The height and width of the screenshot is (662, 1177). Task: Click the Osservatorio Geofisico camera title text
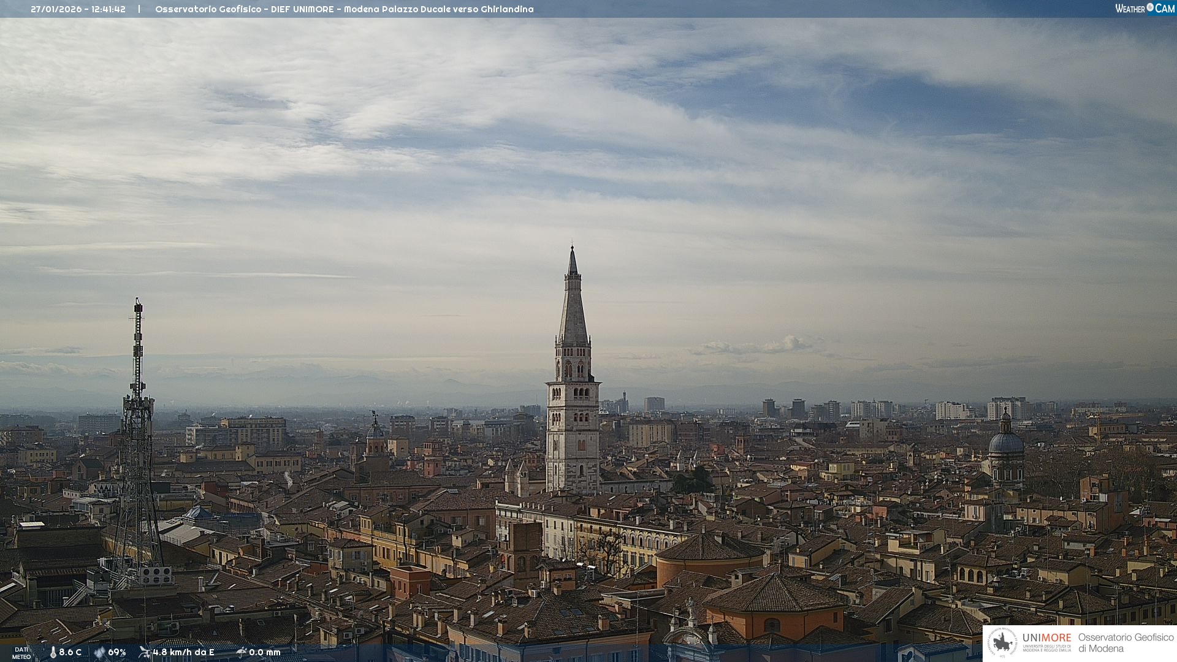[344, 9]
